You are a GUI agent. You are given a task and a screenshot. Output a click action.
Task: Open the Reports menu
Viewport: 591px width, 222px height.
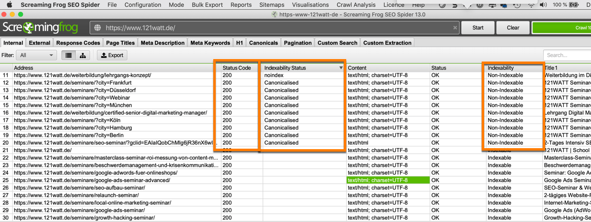tap(241, 5)
